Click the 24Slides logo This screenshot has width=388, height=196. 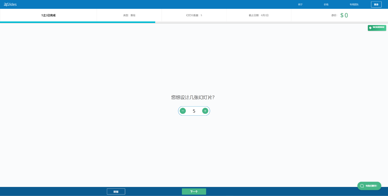tap(10, 4)
